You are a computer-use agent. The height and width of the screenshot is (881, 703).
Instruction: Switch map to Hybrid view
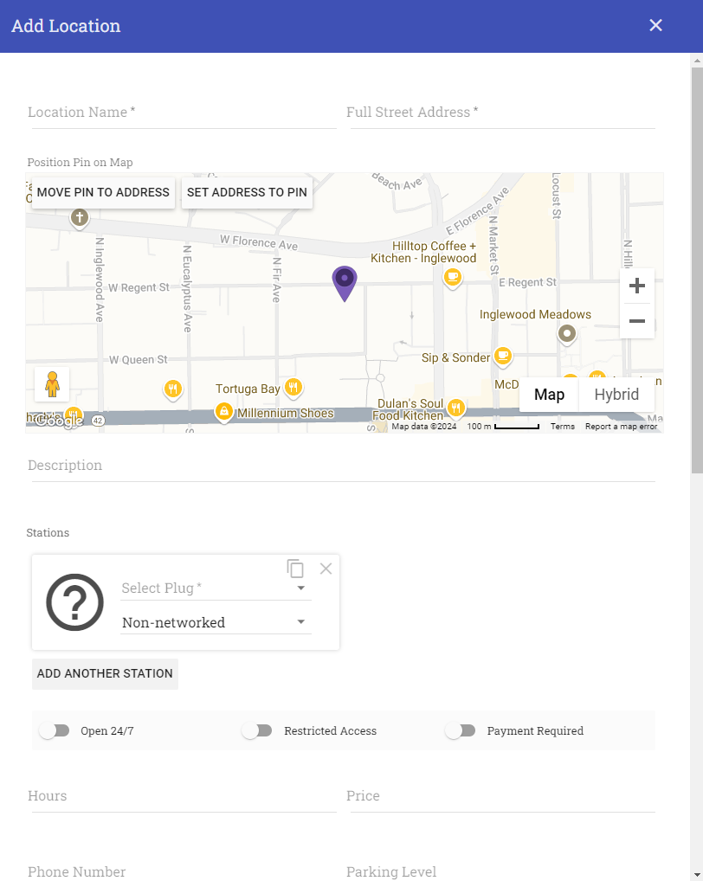(616, 395)
